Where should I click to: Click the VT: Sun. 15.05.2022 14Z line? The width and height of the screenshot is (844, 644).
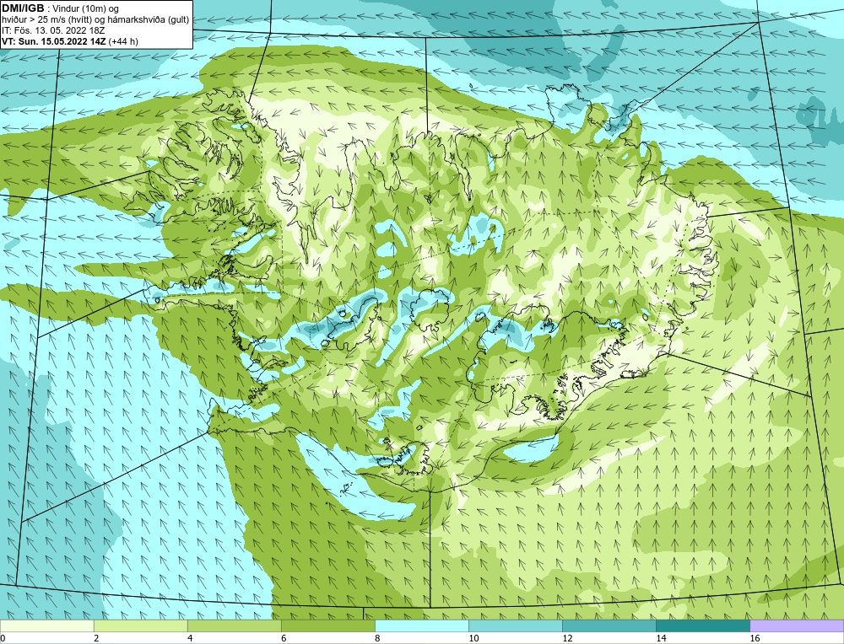click(x=69, y=40)
